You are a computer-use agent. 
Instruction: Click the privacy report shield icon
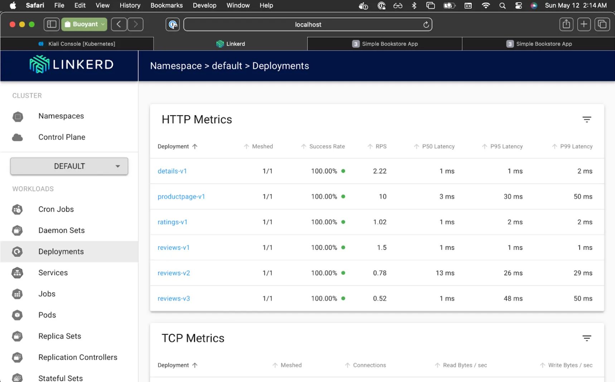coord(173,24)
